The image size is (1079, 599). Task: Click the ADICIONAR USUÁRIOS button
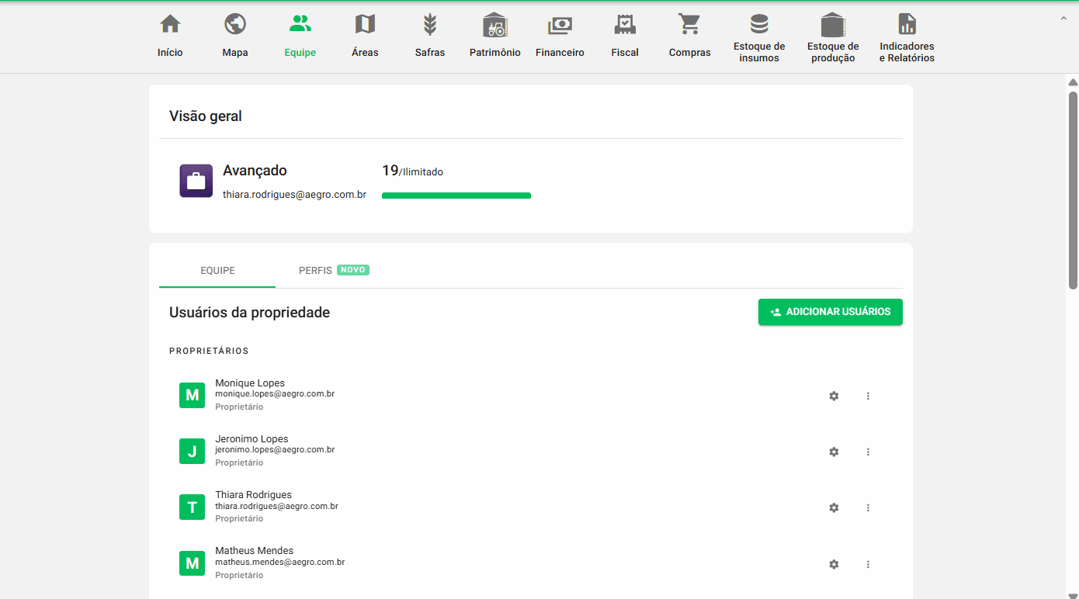pos(830,312)
